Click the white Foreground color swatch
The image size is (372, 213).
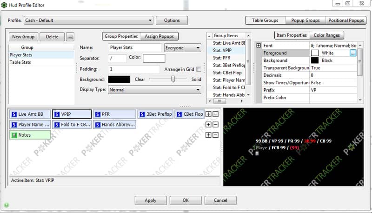[x=315, y=53]
